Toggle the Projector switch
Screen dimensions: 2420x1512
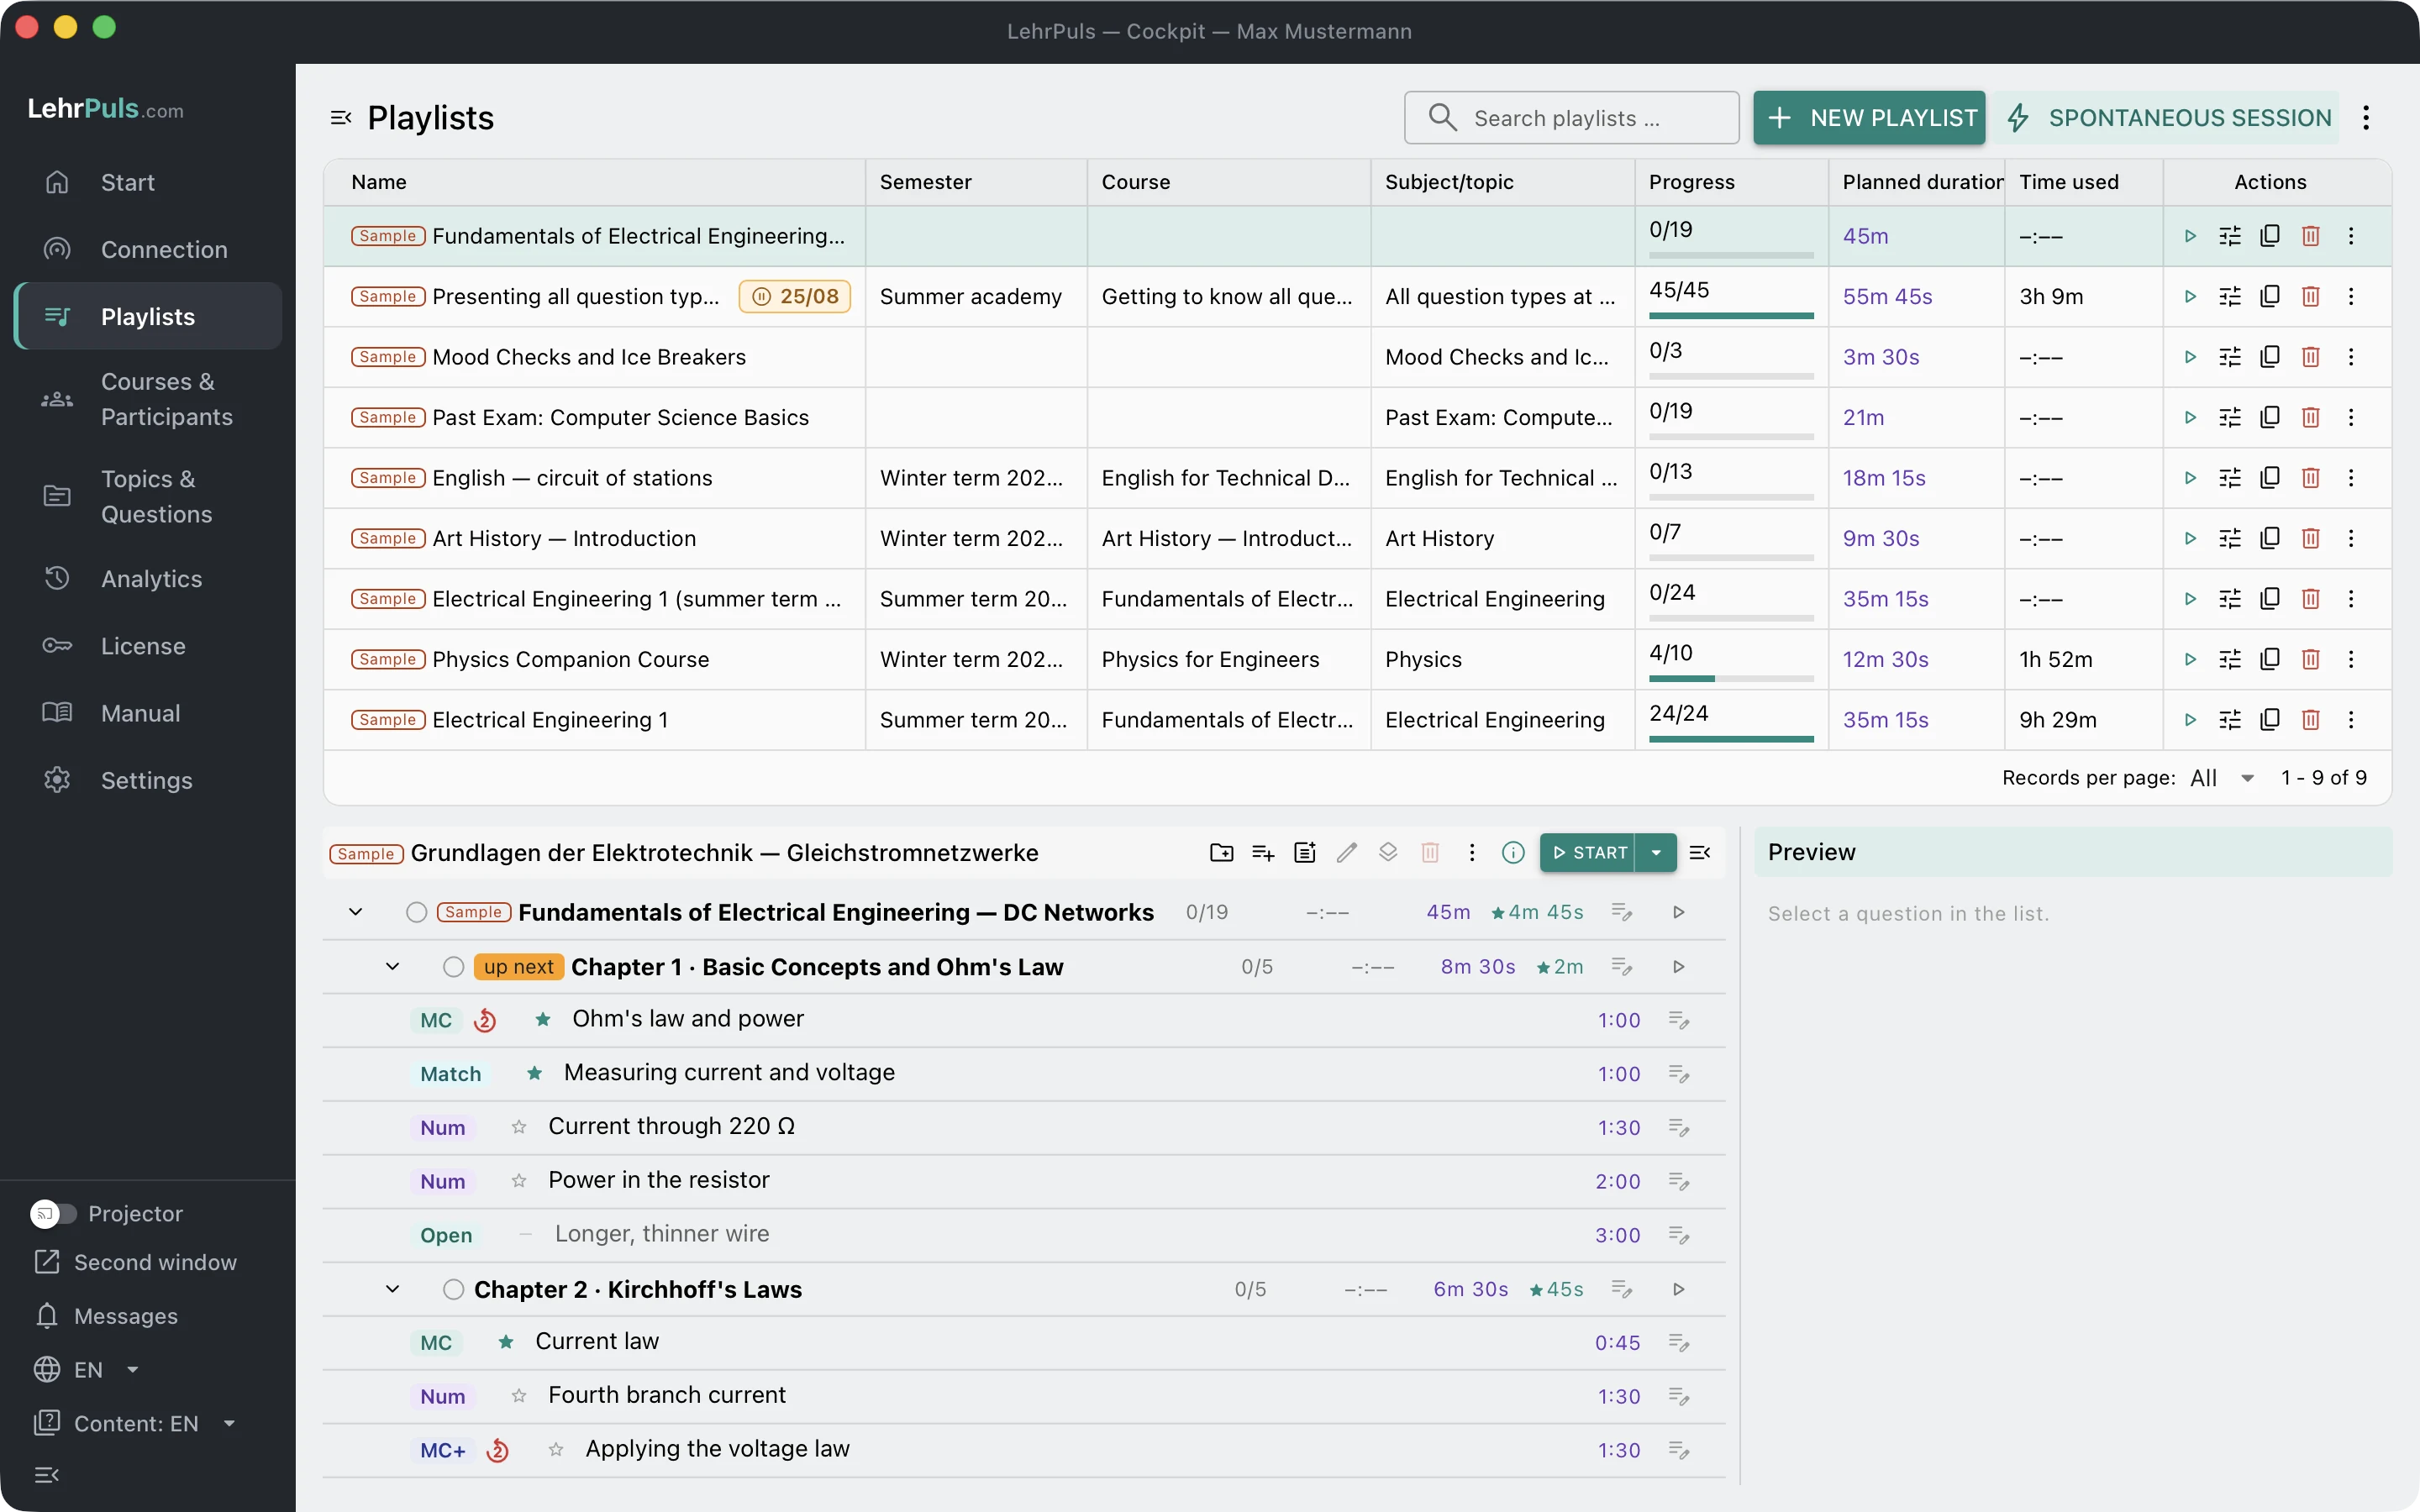click(x=53, y=1213)
